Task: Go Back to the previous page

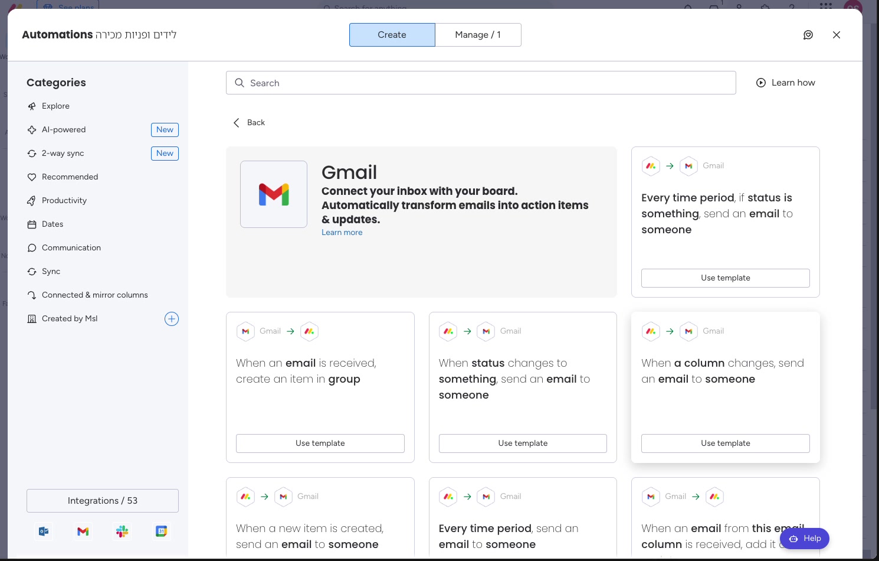Action: tap(250, 122)
